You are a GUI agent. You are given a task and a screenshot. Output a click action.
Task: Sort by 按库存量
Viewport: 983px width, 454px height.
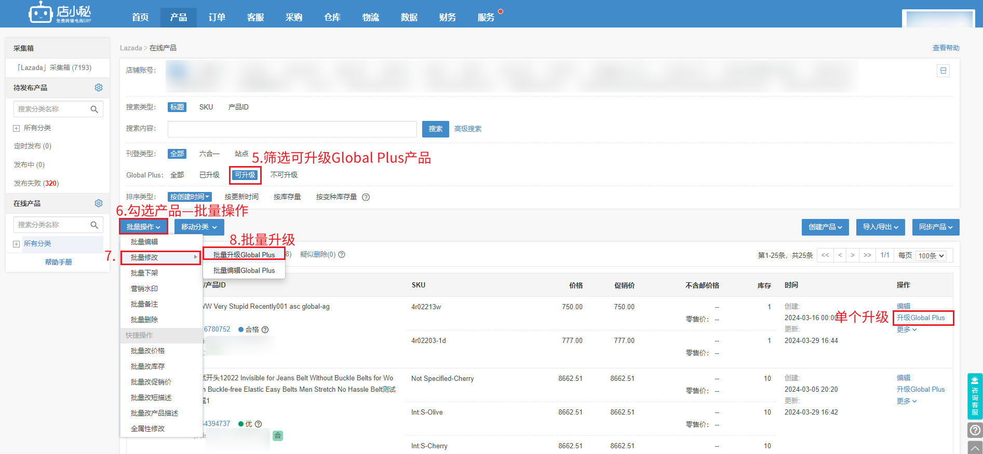[287, 197]
